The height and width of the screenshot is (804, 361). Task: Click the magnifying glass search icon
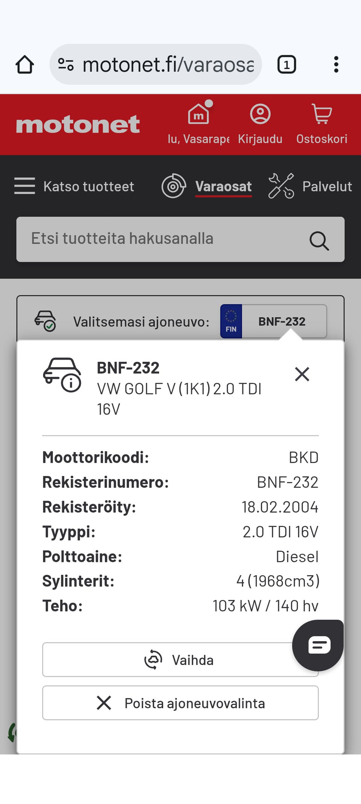pos(319,240)
